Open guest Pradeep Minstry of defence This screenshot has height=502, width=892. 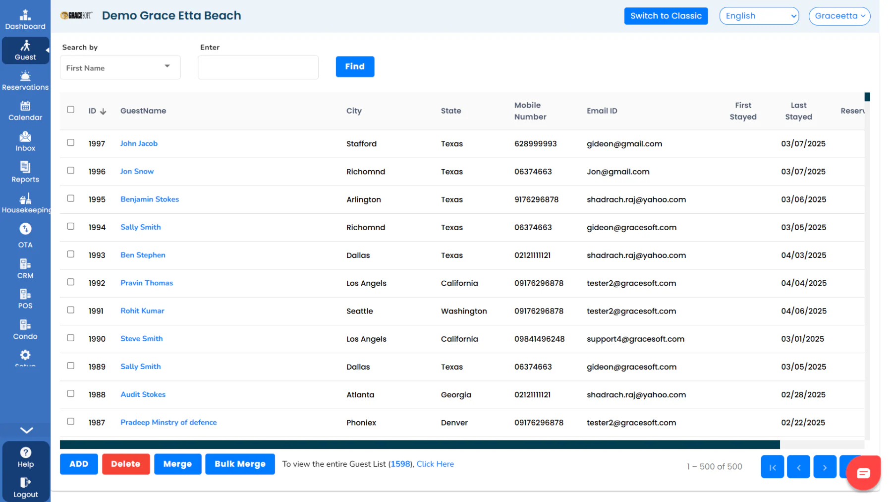(x=168, y=422)
